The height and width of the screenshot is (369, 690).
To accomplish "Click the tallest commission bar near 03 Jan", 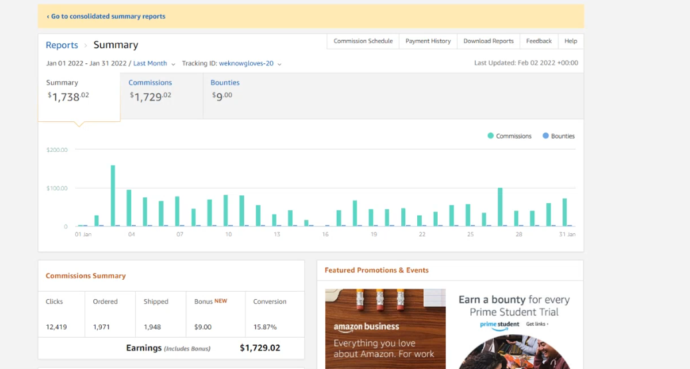I will (x=113, y=196).
